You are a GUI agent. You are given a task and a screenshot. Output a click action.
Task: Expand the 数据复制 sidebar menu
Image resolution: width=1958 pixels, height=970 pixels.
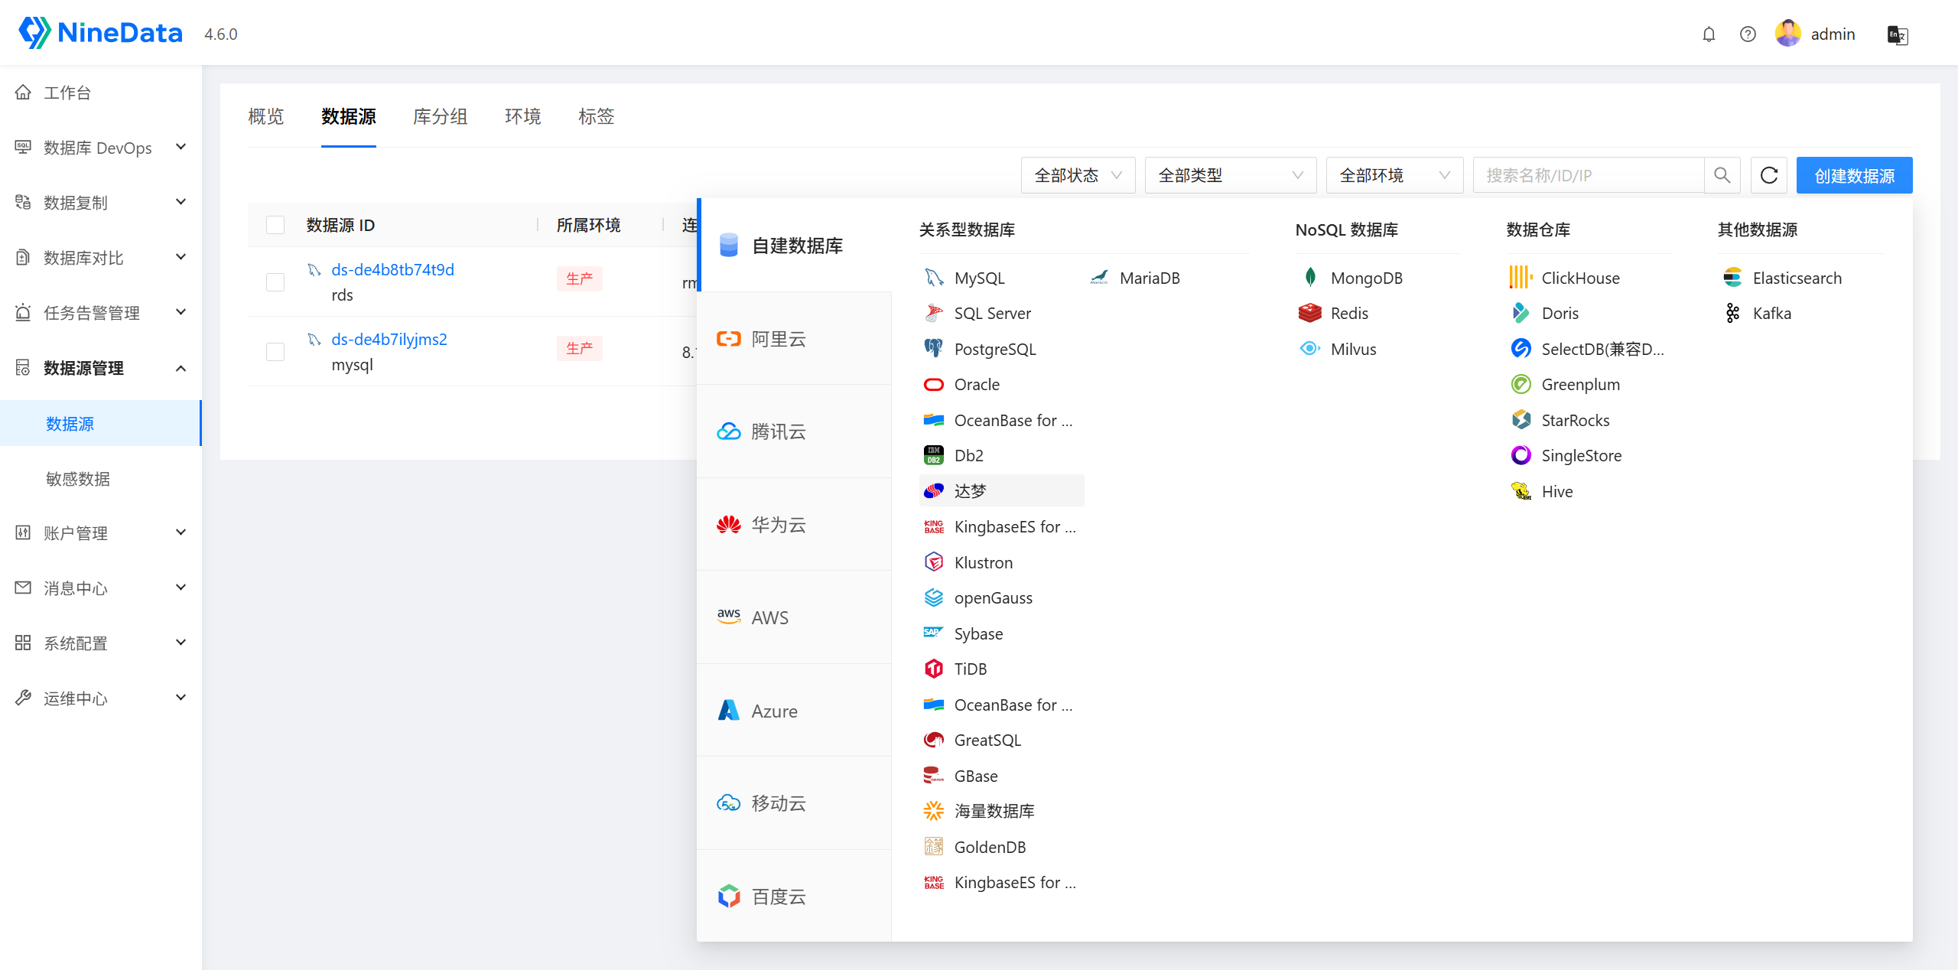[101, 203]
